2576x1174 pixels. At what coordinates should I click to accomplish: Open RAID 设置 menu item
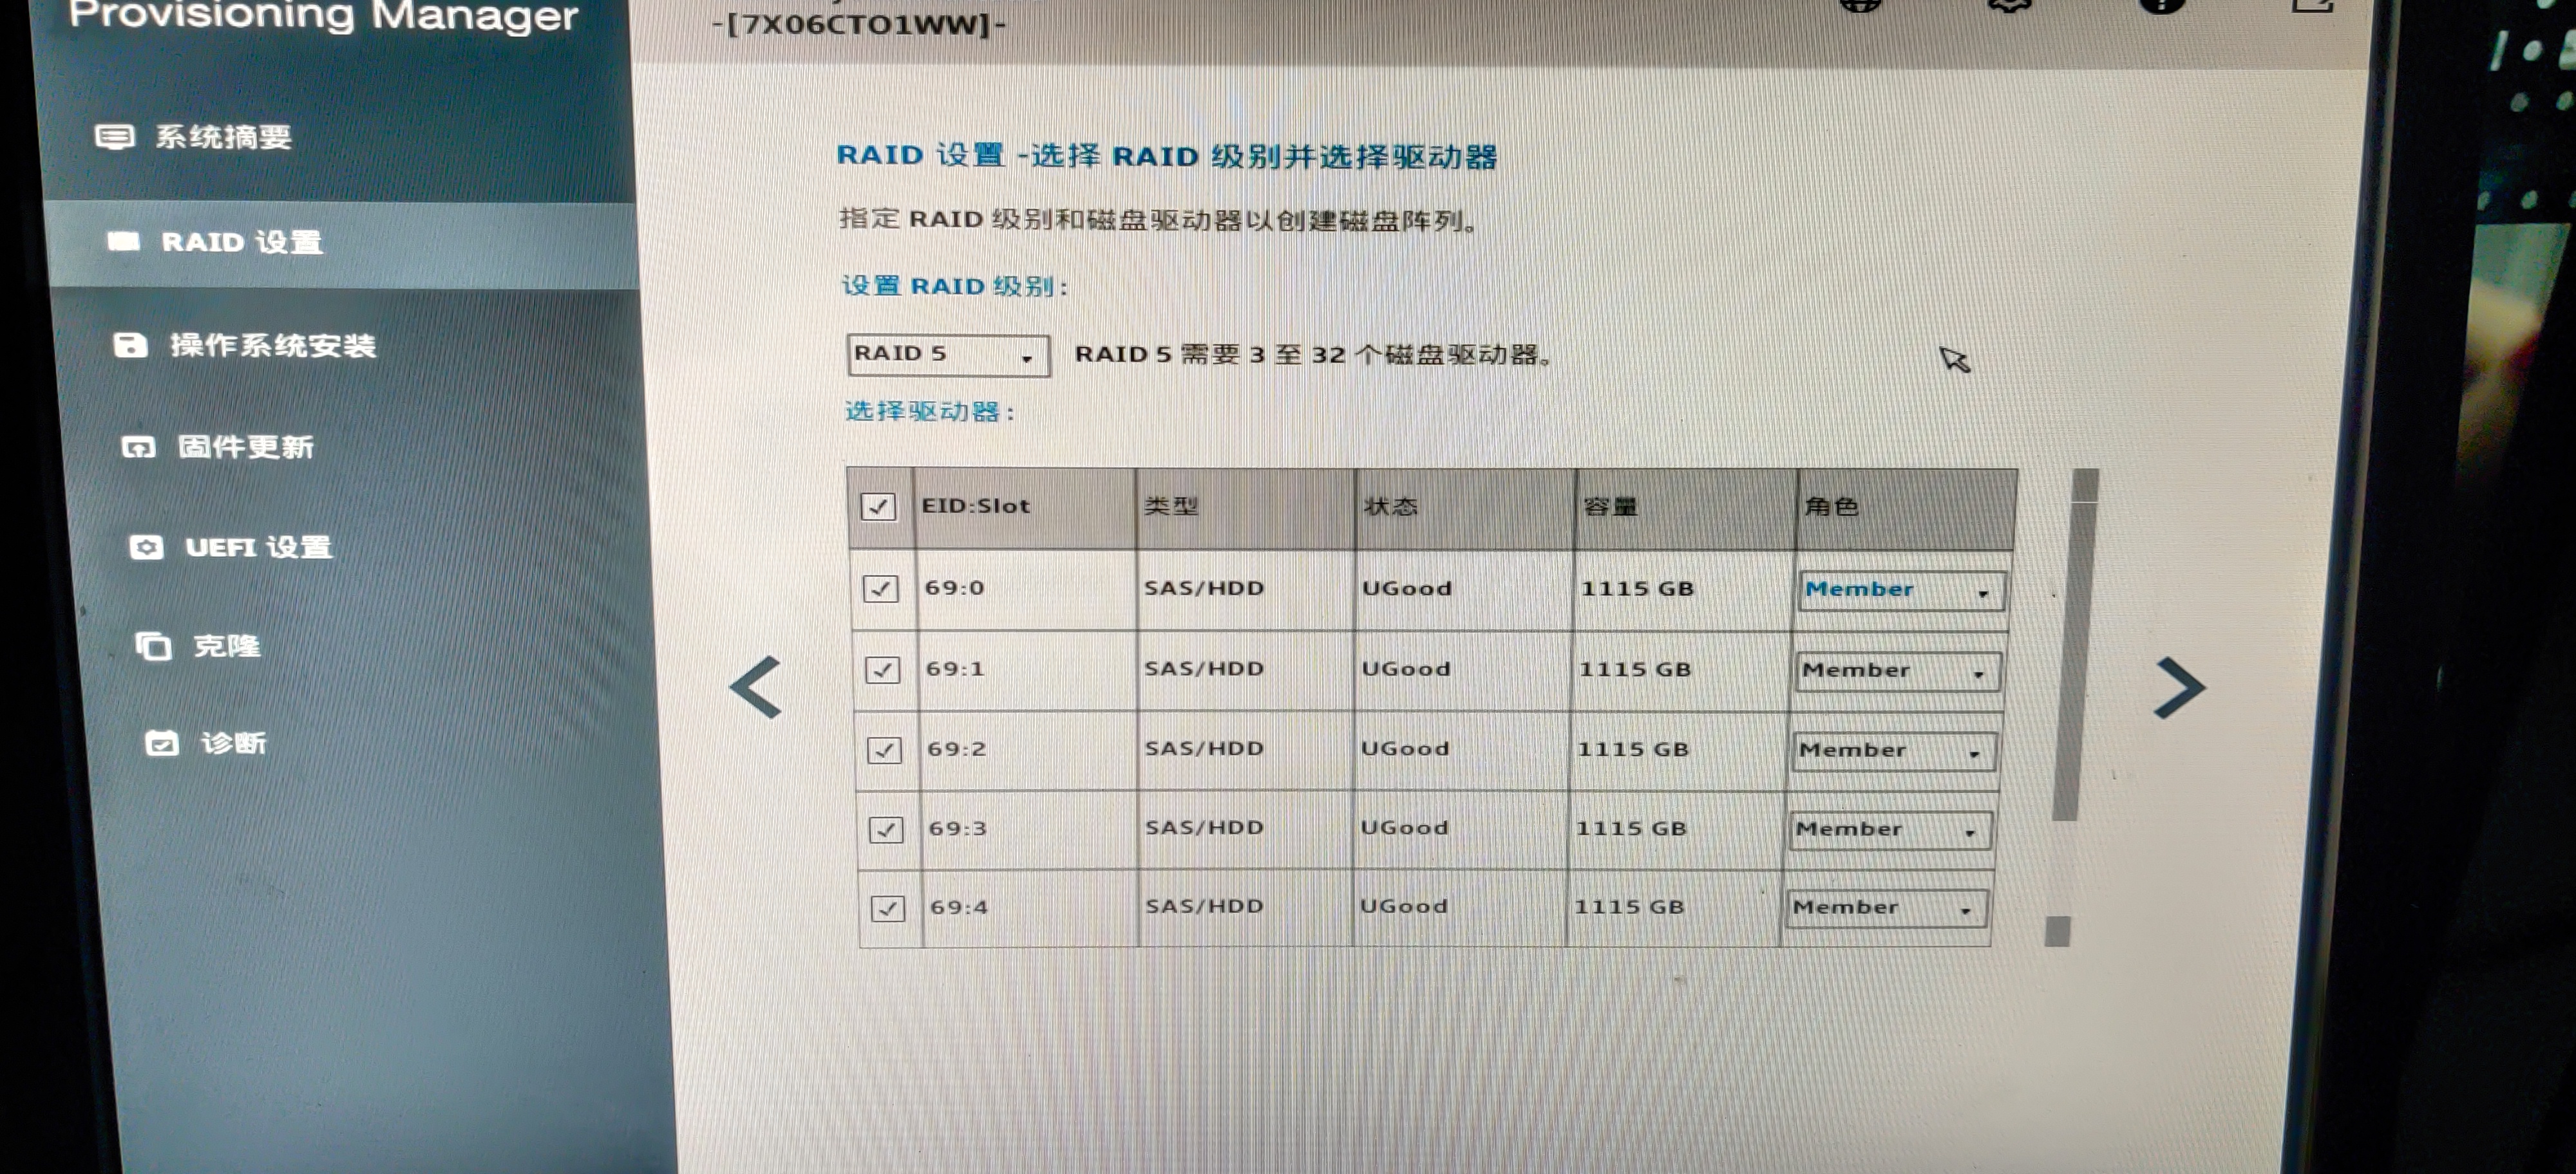click(x=242, y=242)
